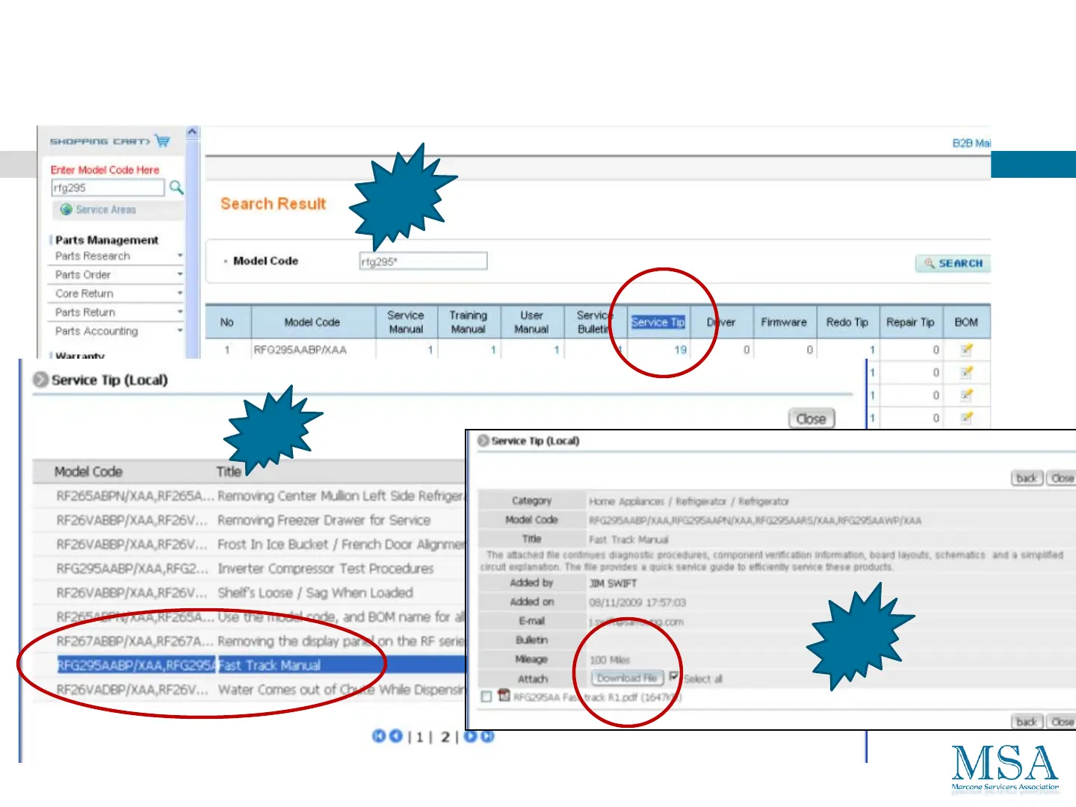
Task: Check the RFG295AA Fast track PDF checkbox
Action: (x=486, y=696)
